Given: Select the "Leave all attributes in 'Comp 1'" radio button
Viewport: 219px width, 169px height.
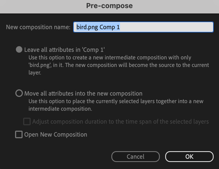Looking at the screenshot, I should coord(19,50).
